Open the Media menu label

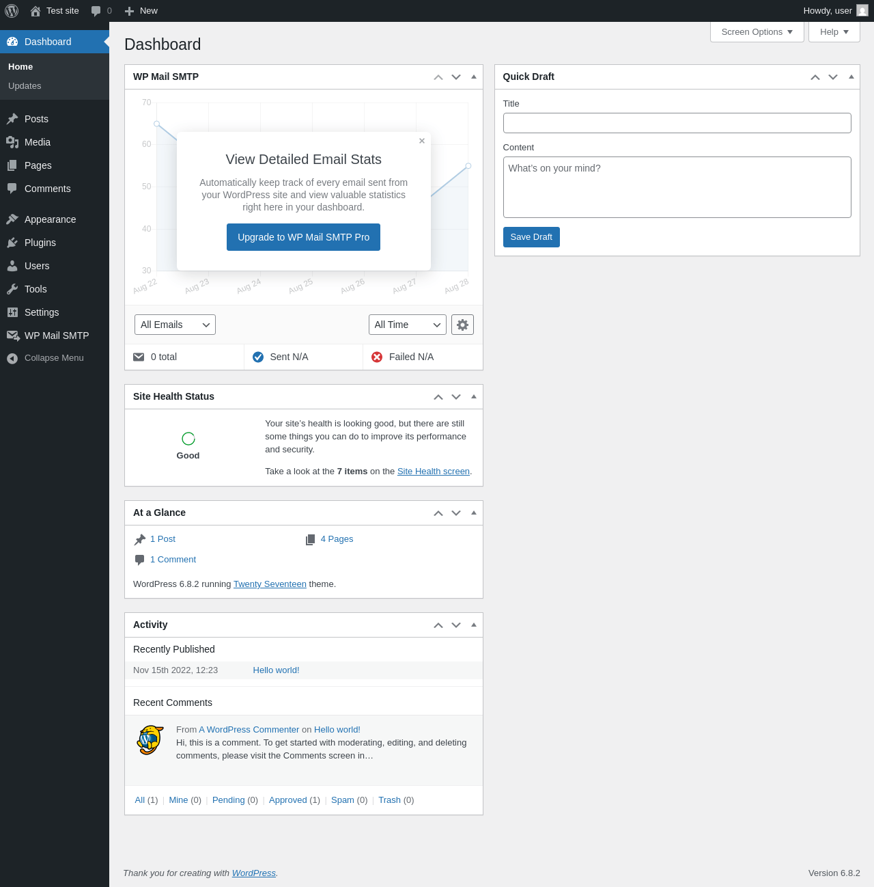point(38,142)
